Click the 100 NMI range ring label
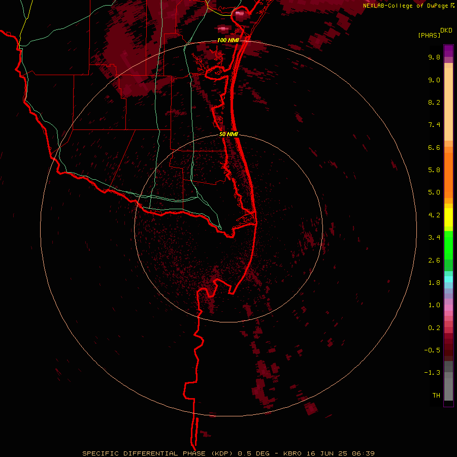 tap(228, 40)
